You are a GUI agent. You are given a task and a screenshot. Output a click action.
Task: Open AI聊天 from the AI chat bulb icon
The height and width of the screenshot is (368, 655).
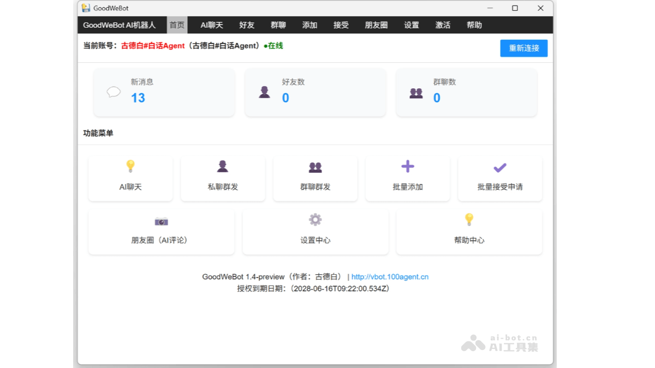coord(130,167)
